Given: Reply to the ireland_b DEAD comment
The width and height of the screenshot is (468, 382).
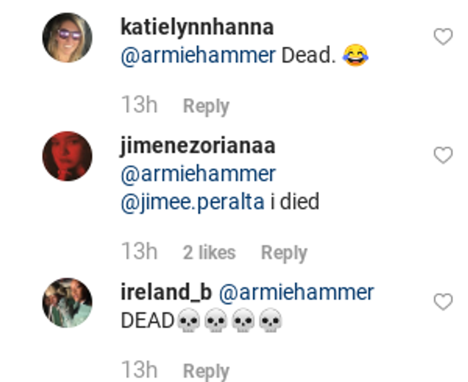Looking at the screenshot, I should 206,371.
